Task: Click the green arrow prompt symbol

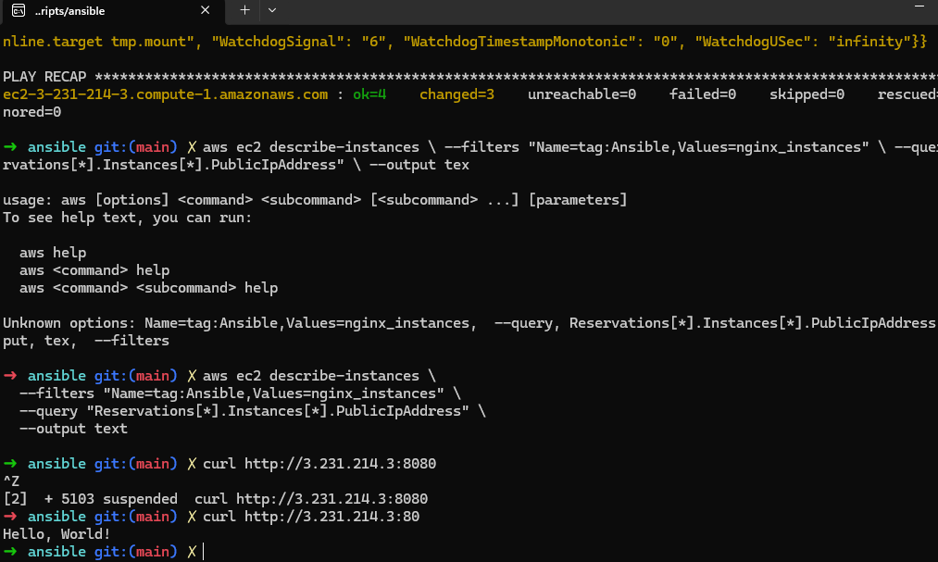Action: 8,551
